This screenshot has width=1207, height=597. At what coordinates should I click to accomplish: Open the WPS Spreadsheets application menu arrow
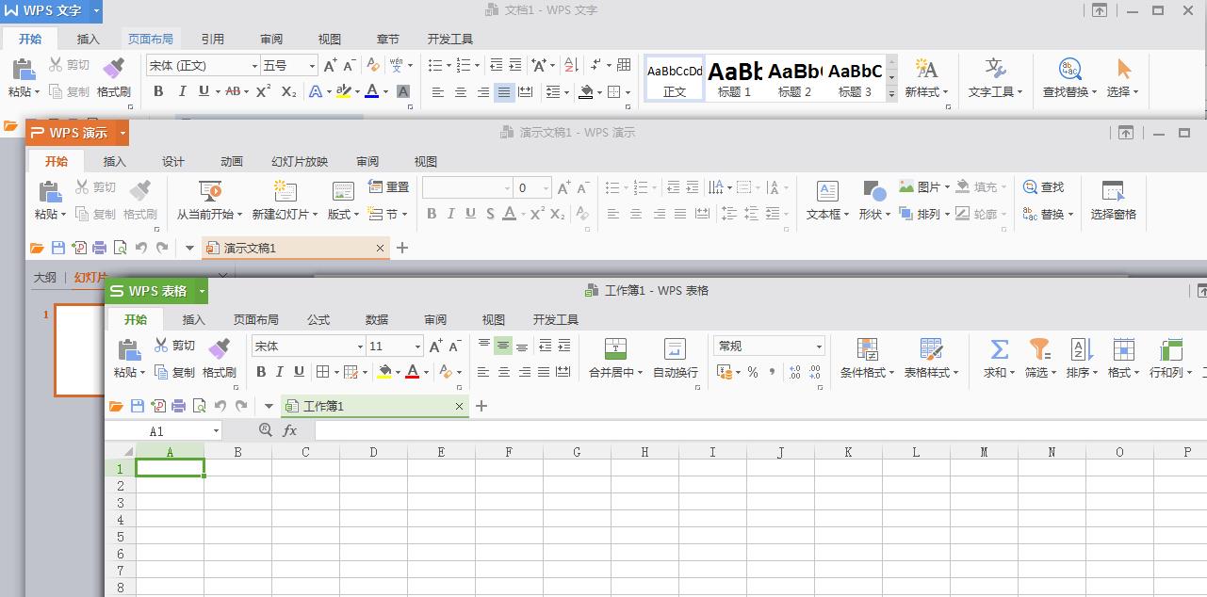[202, 291]
